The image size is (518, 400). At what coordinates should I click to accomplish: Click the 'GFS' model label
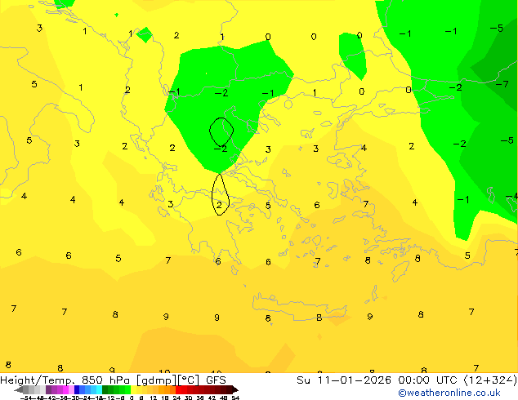[x=216, y=380]
